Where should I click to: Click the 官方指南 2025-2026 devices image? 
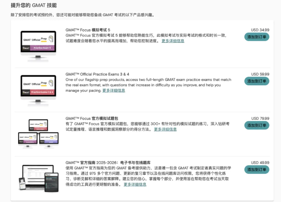[38, 177]
